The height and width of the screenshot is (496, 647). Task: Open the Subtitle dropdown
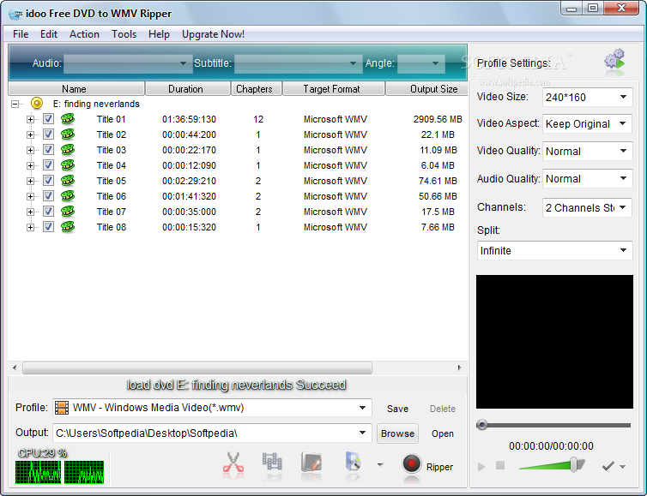click(298, 63)
